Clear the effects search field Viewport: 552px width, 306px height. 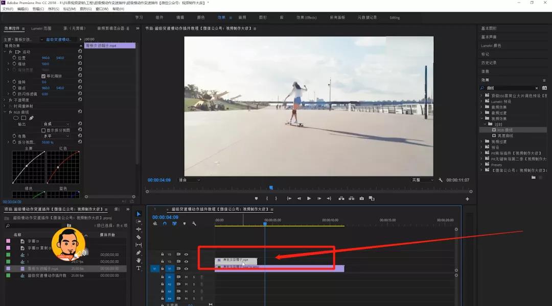pos(537,88)
